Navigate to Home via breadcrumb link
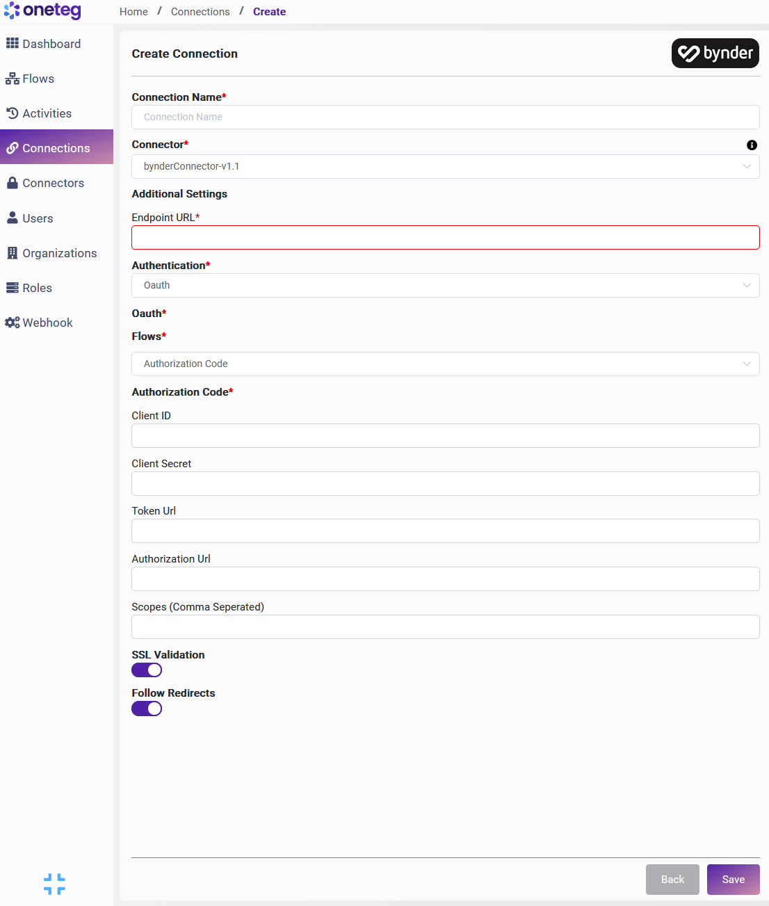Viewport: 769px width, 906px height. 133,12
